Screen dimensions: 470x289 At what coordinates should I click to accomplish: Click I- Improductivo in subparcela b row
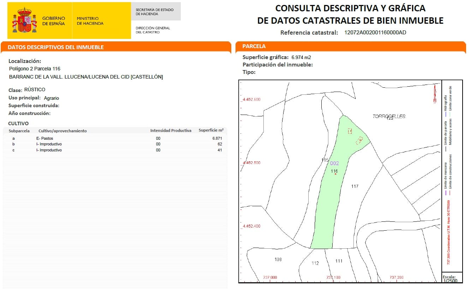pyautogui.click(x=49, y=144)
